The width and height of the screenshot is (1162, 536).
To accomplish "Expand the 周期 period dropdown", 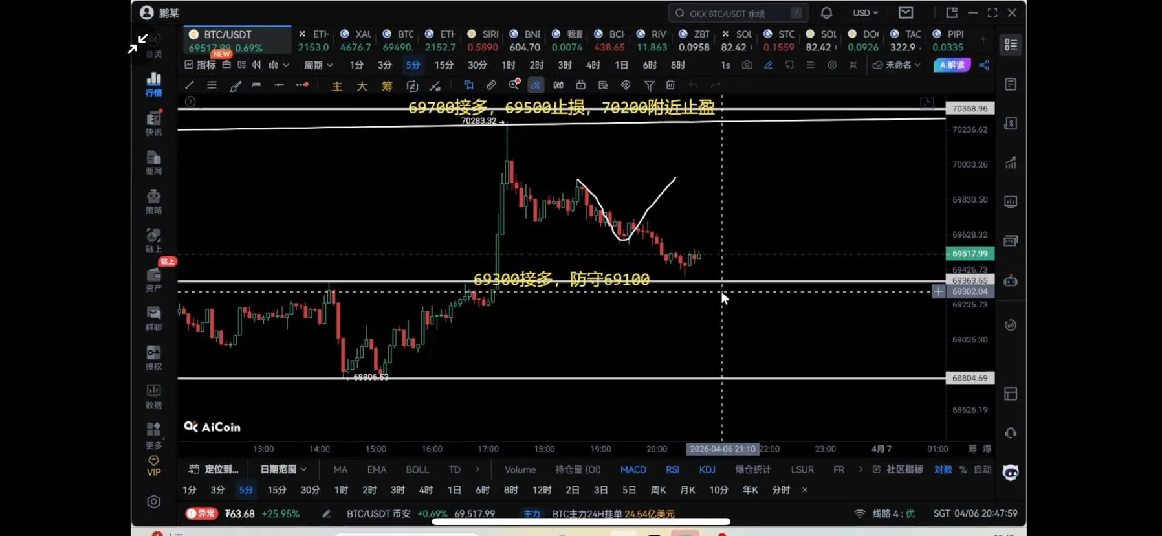I will [x=318, y=65].
